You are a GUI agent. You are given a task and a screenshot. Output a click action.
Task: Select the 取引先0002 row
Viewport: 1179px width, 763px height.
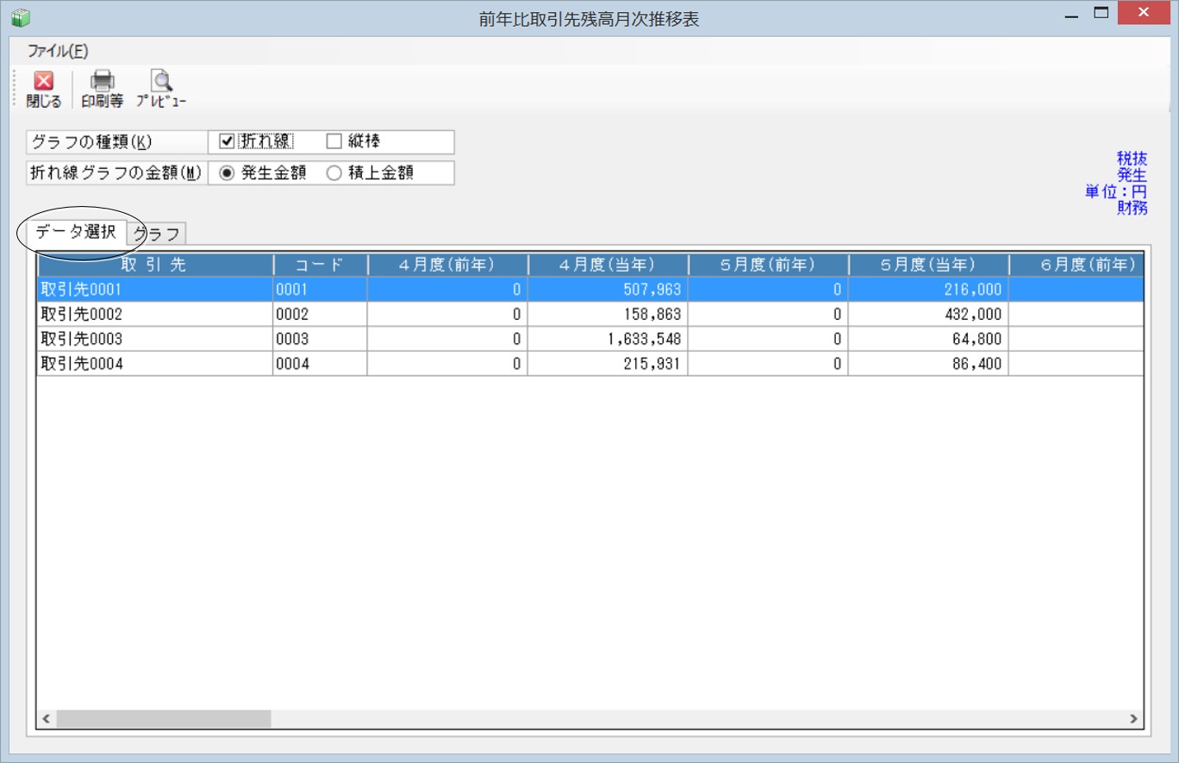tap(590, 315)
